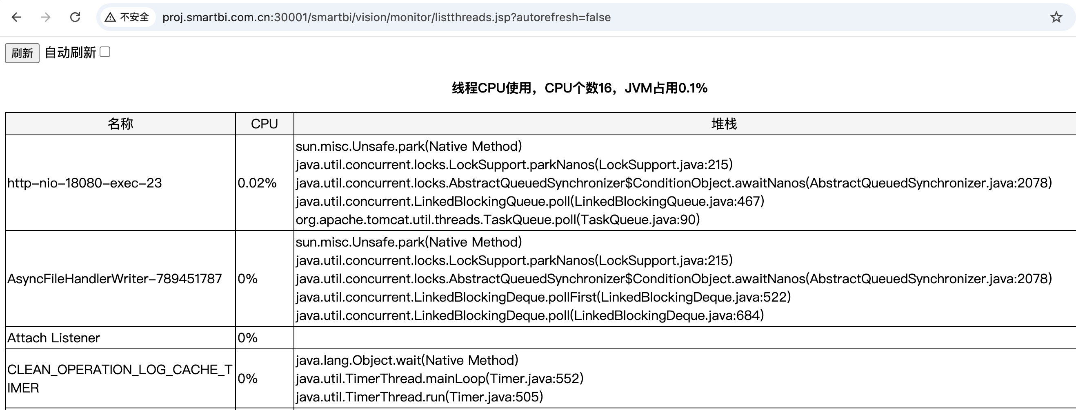Viewport: 1076px width, 410px height.
Task: Click the CLEAN_OPERATION_LOG_CACHE_TIMER thread name
Action: tap(120, 379)
